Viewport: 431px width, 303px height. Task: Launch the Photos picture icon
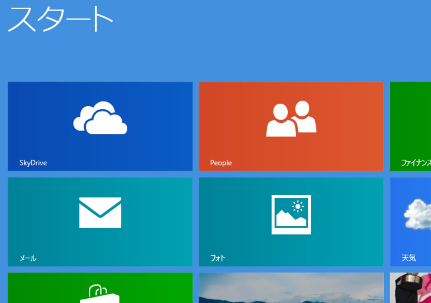coord(291,215)
